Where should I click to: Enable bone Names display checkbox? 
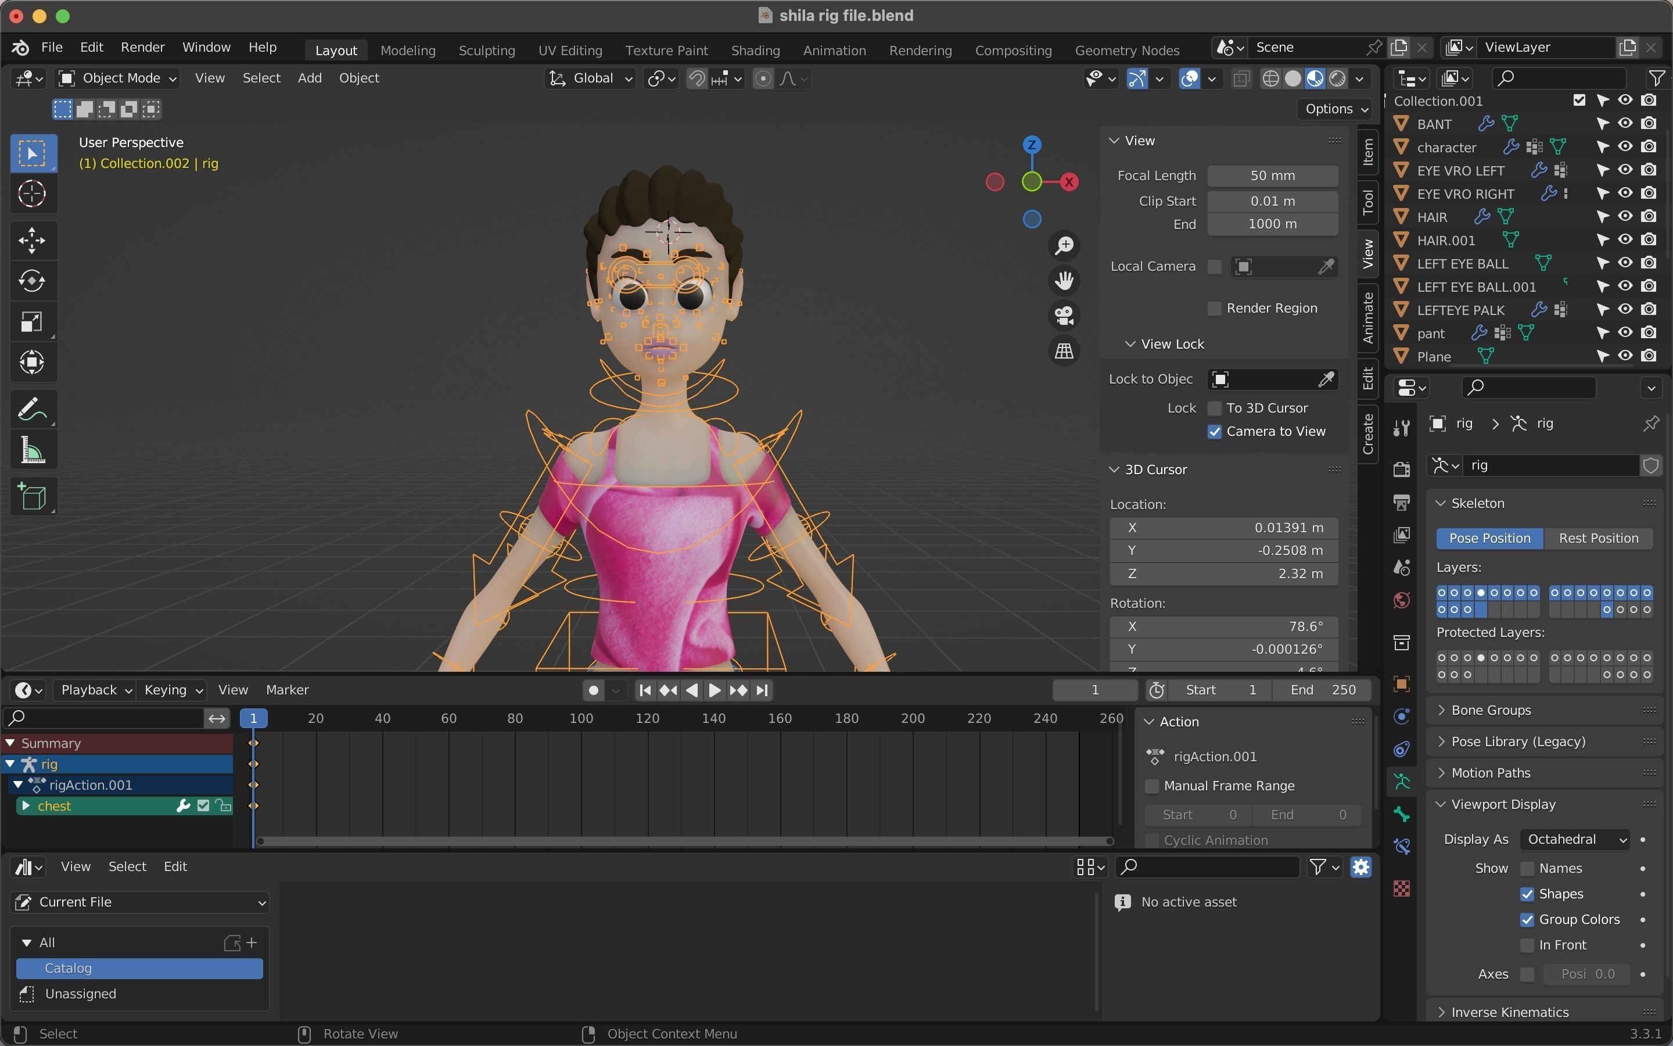click(x=1527, y=868)
